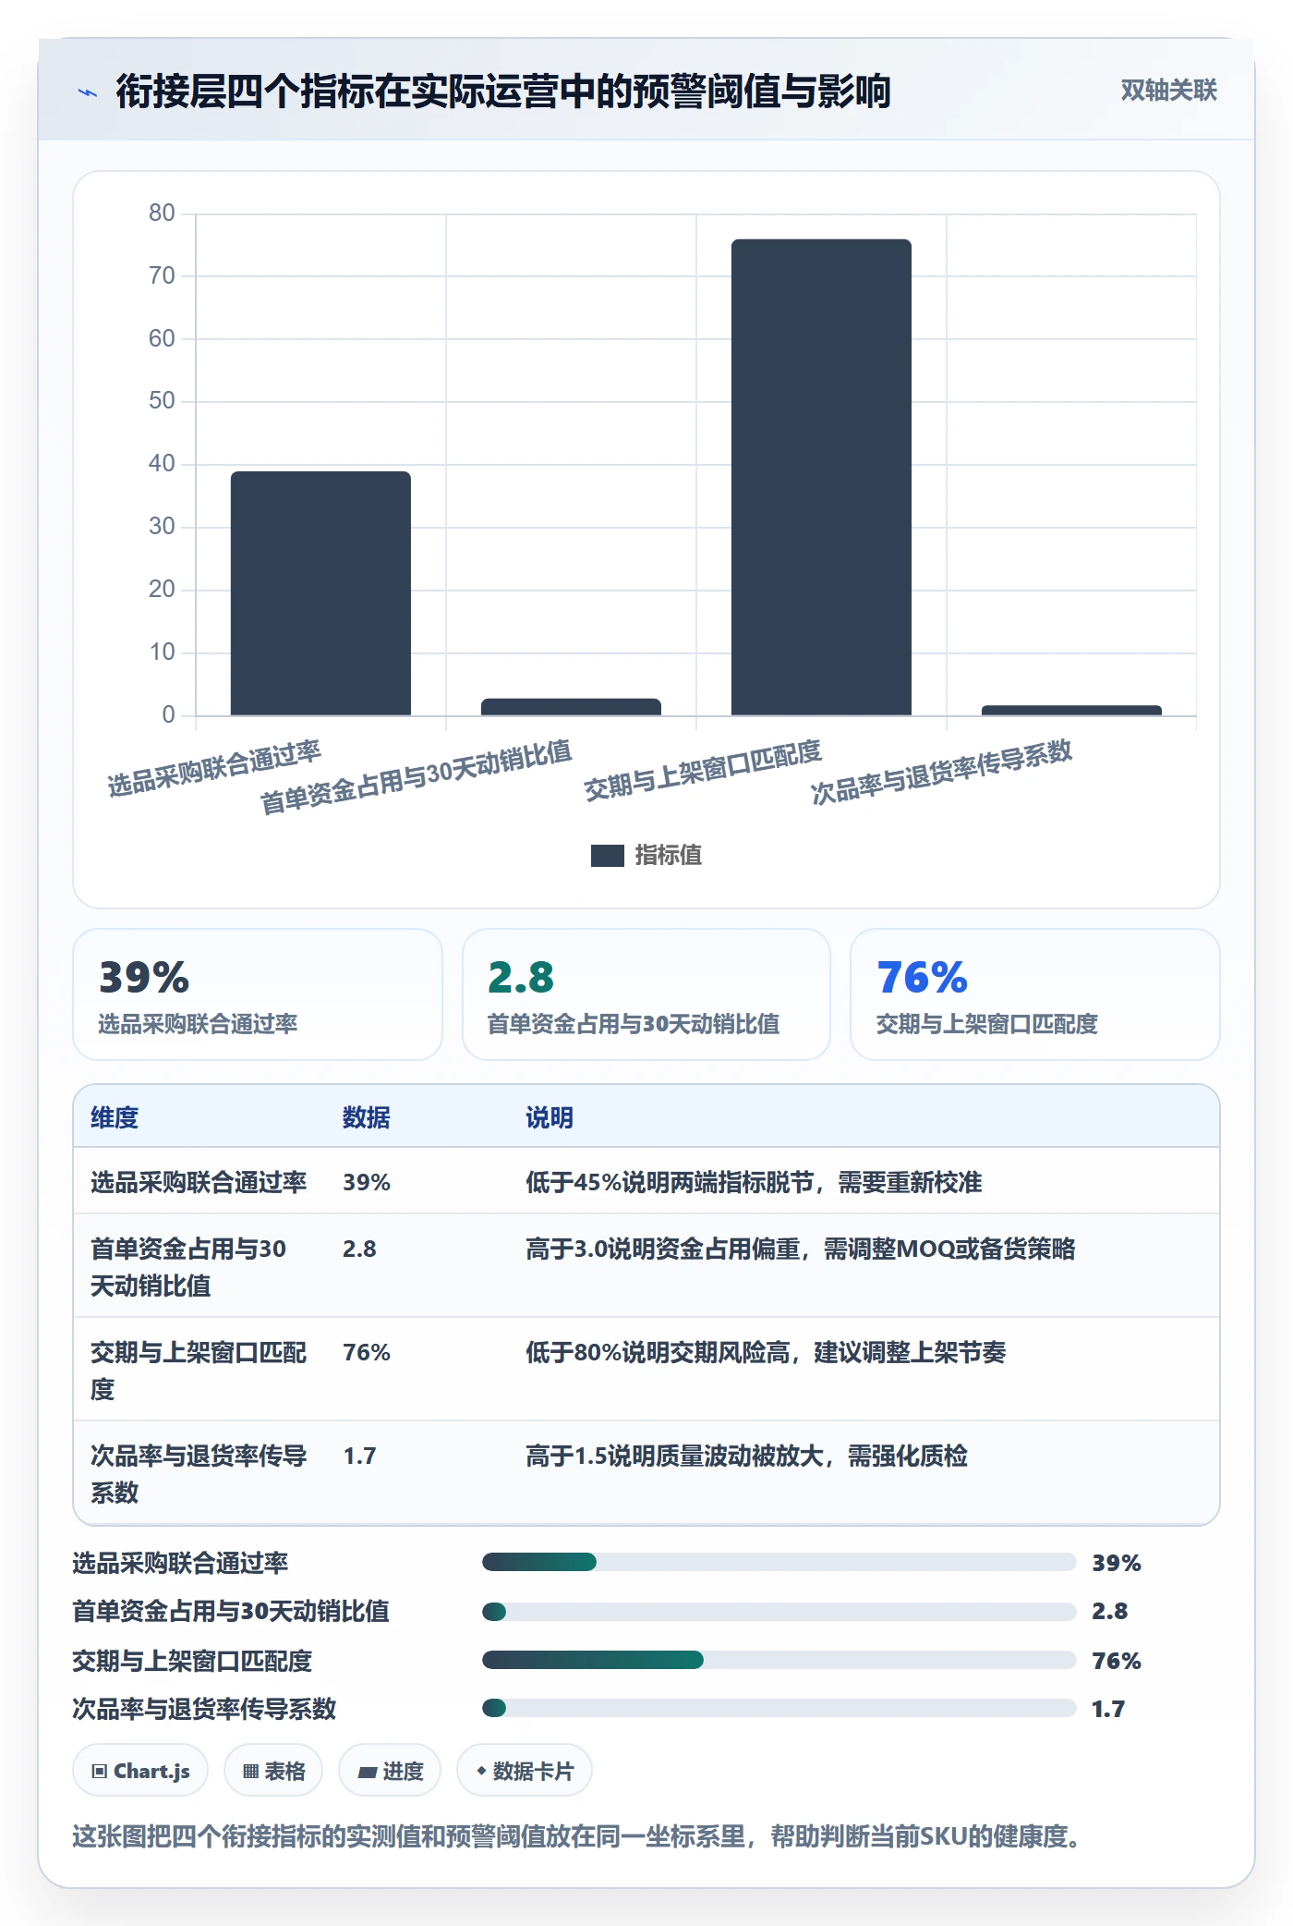Click the 选品采购联合通过率 bar in chart
Screen dimensions: 1293x1926
pos(320,593)
